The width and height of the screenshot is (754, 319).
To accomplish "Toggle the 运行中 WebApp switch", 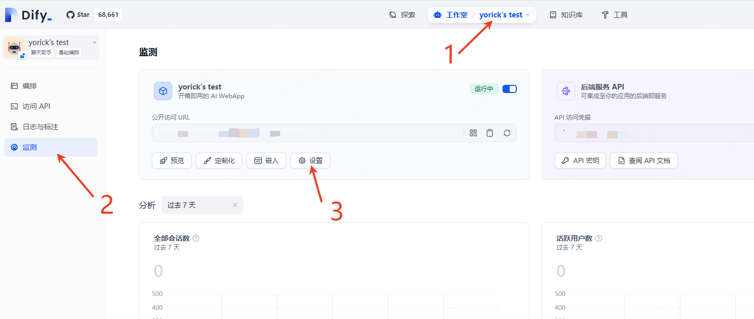I will point(510,89).
